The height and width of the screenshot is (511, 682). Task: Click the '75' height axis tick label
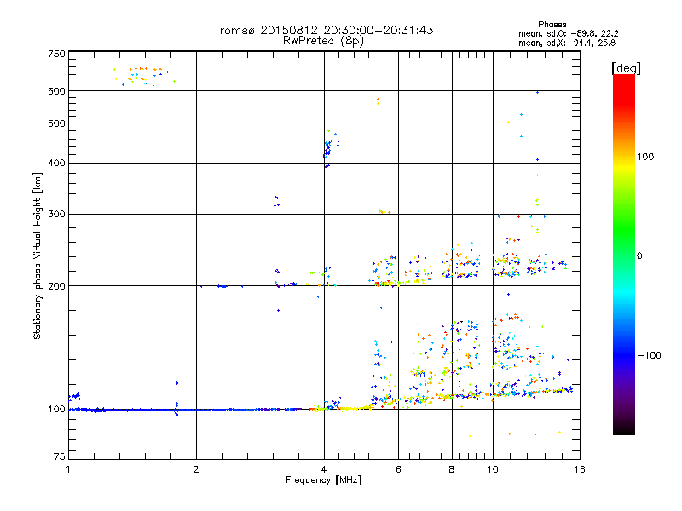(60, 456)
